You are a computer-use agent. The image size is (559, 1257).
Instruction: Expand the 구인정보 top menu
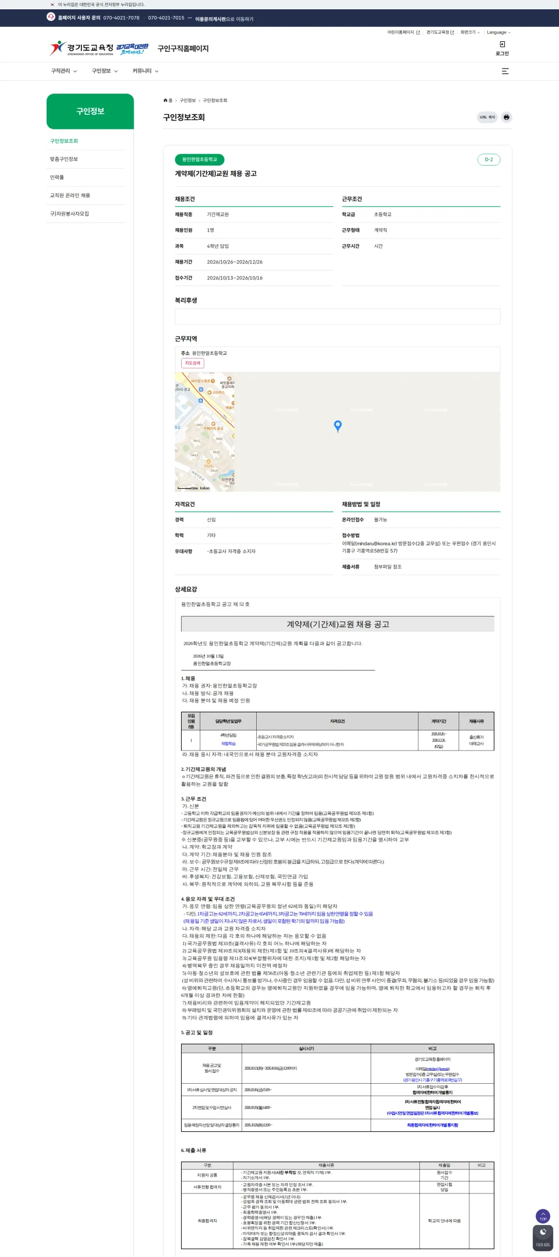[x=105, y=71]
